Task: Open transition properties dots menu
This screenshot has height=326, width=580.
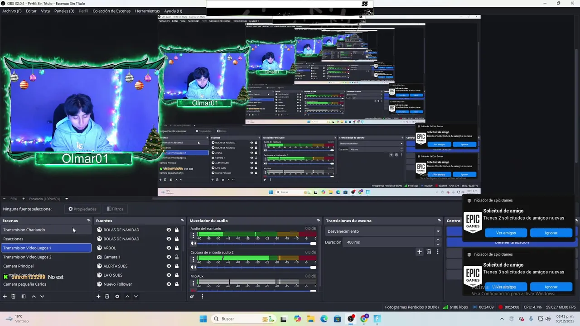Action: tap(437, 252)
